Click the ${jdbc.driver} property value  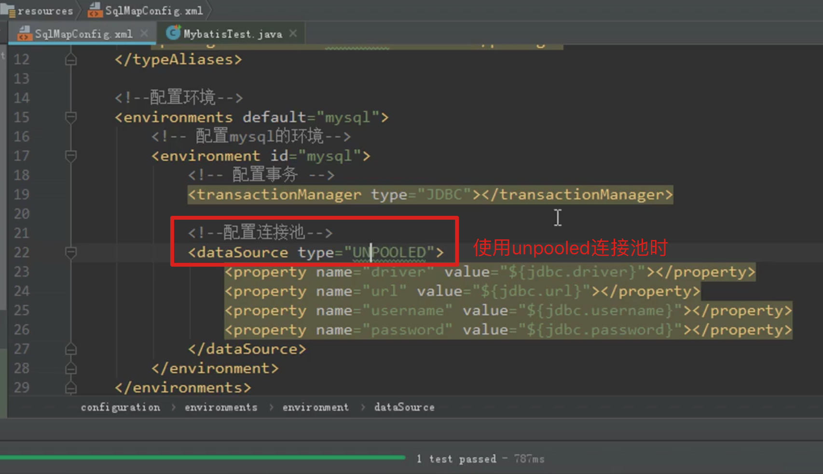click(573, 272)
